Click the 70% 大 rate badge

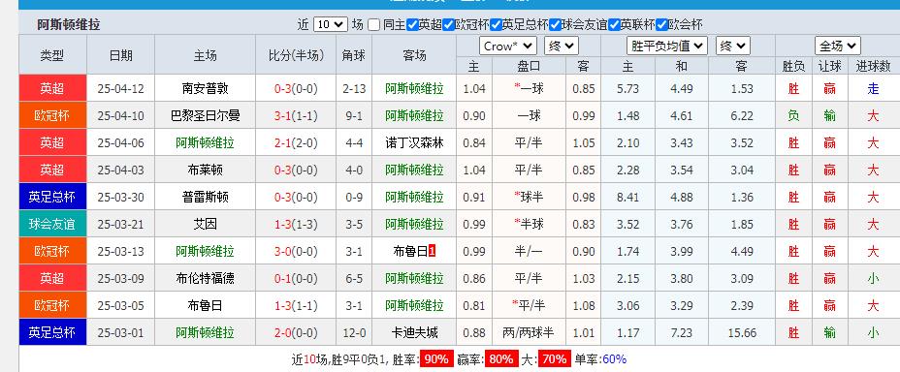[555, 359]
